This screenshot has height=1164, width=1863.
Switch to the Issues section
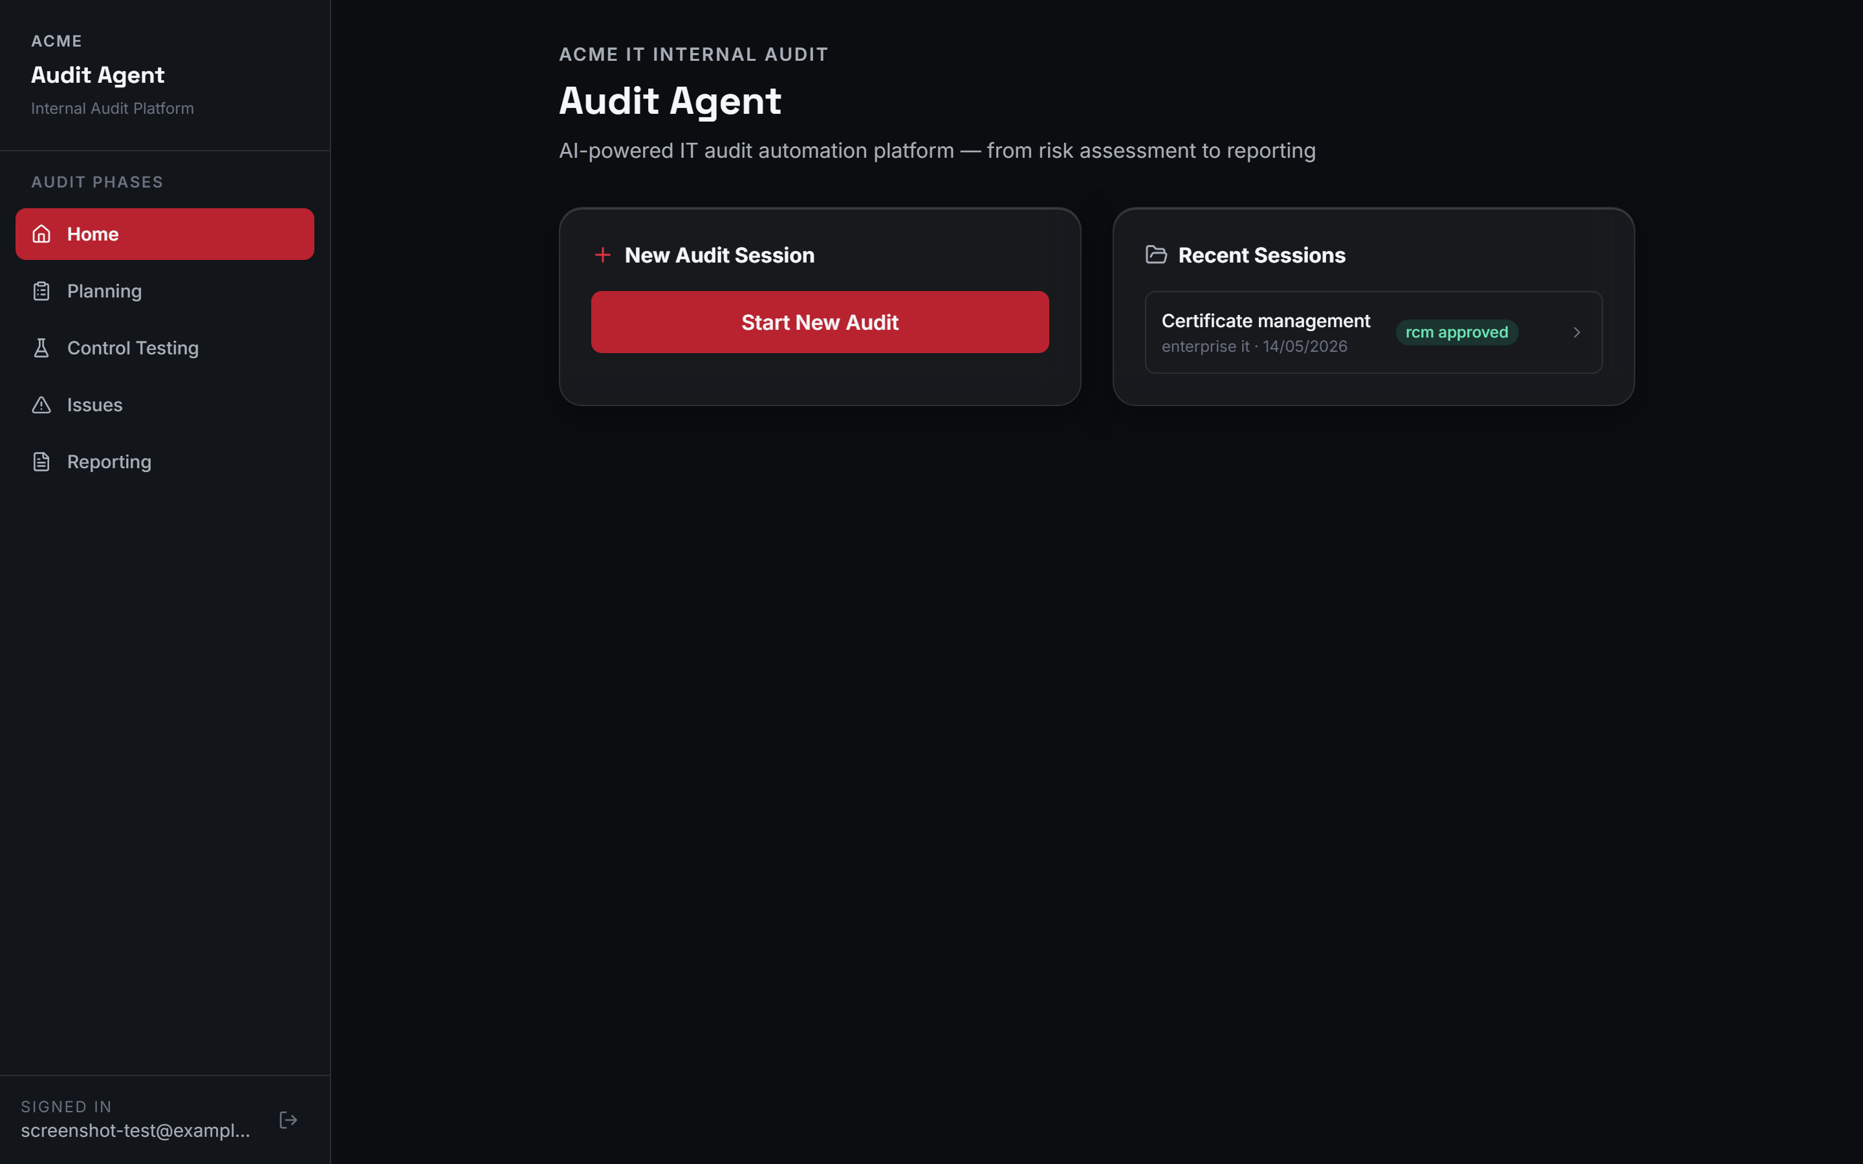[165, 405]
